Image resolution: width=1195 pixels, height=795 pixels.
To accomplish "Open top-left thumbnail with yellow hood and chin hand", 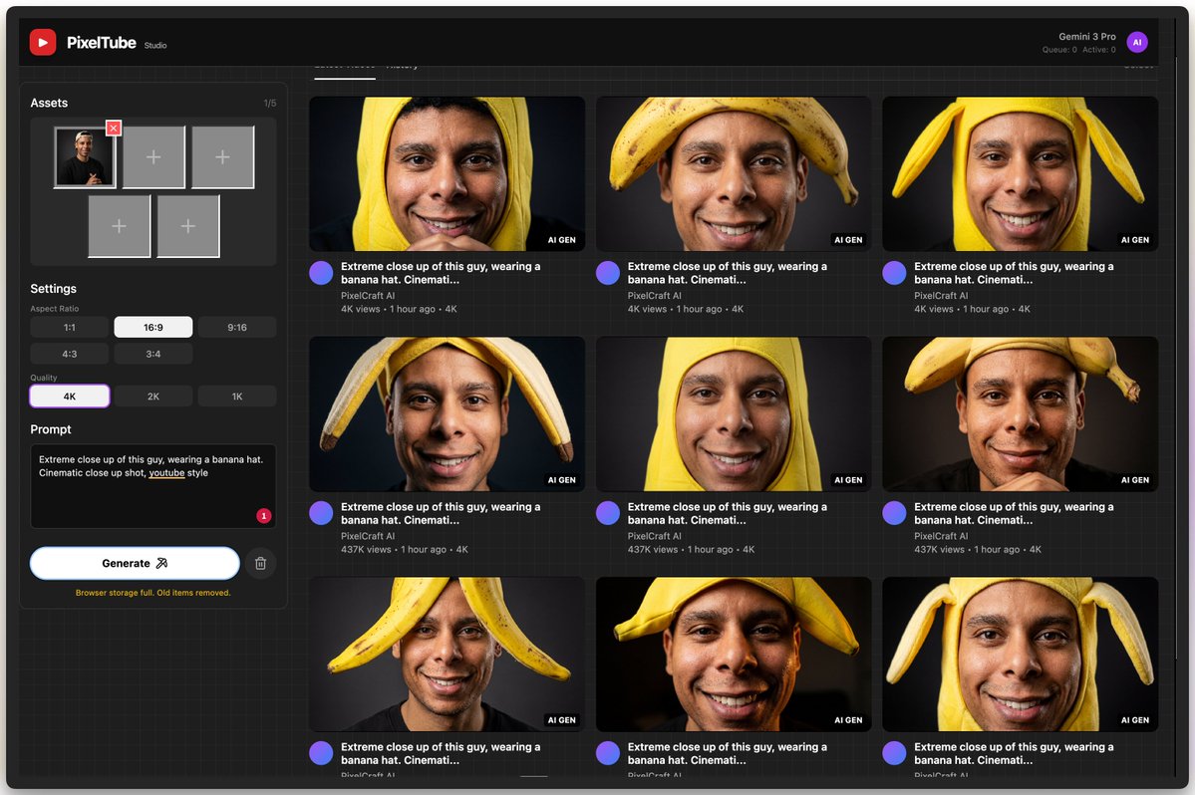I will pos(448,173).
